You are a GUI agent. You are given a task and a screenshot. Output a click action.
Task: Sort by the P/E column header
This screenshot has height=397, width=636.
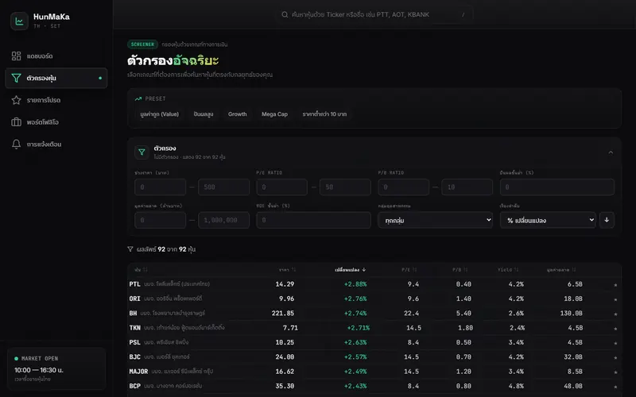click(409, 270)
